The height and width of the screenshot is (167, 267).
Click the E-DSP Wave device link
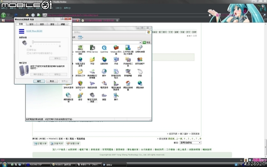34,31
